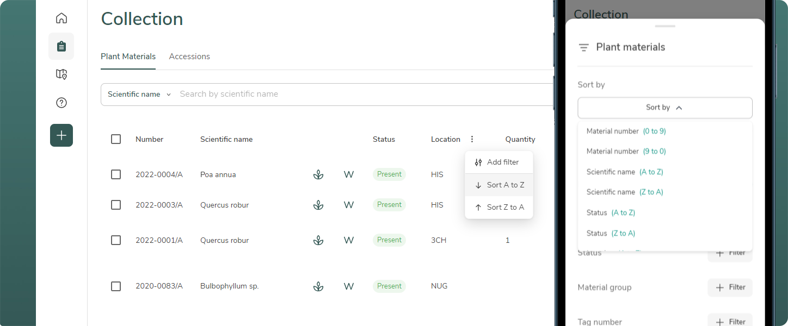Image resolution: width=788 pixels, height=326 pixels.
Task: Click plant icon in 2022-0001/A row
Action: [x=318, y=240]
